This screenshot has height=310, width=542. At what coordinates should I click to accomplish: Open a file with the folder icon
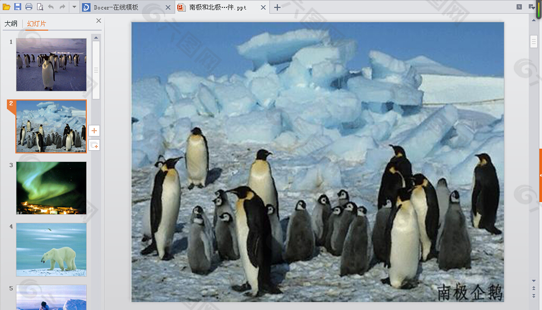coord(6,7)
